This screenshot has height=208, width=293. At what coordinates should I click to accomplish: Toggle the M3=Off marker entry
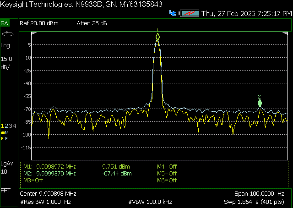33,181
